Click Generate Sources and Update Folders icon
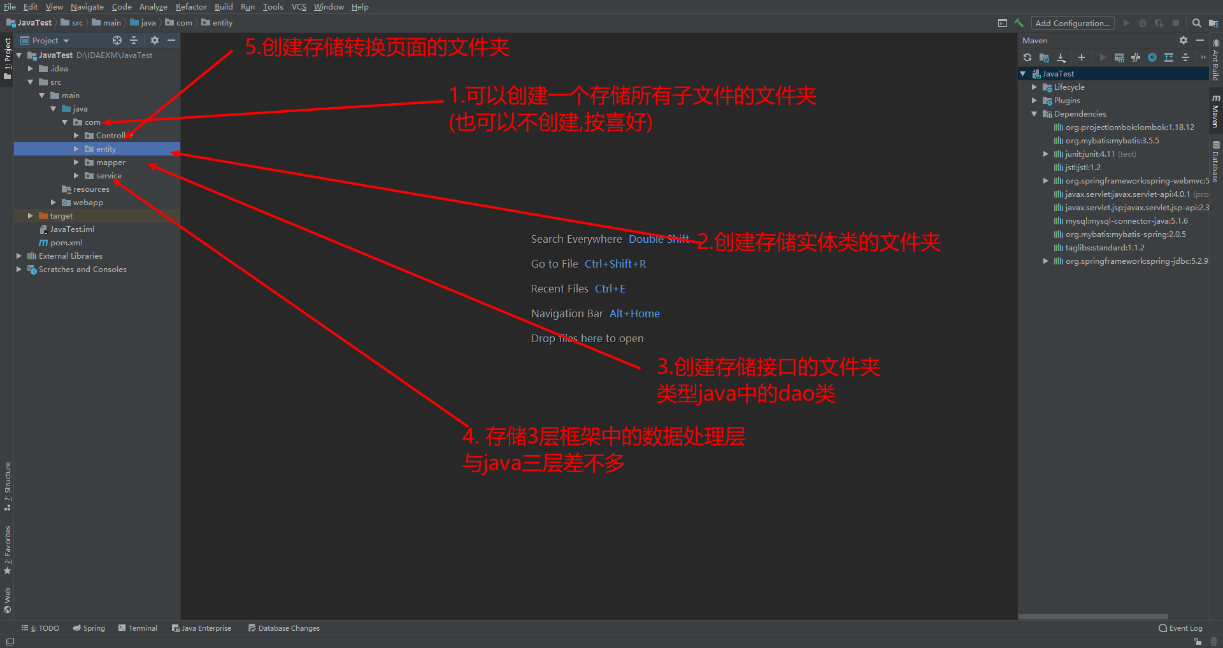Image resolution: width=1223 pixels, height=648 pixels. 1044,57
